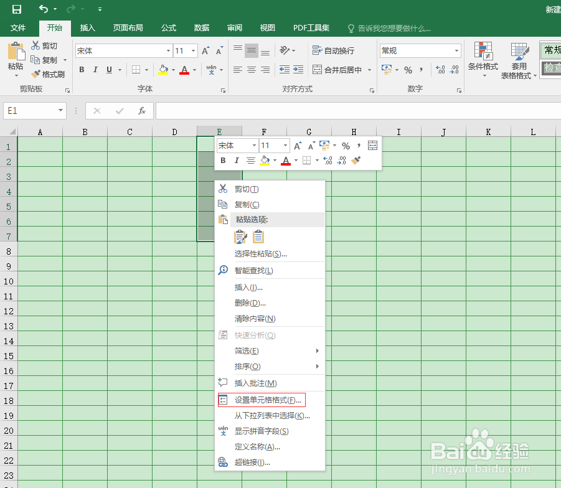Screen dimensions: 561x488
Task: Click the Cut scissors icon in the Clipboard group
Action: [x=35, y=45]
